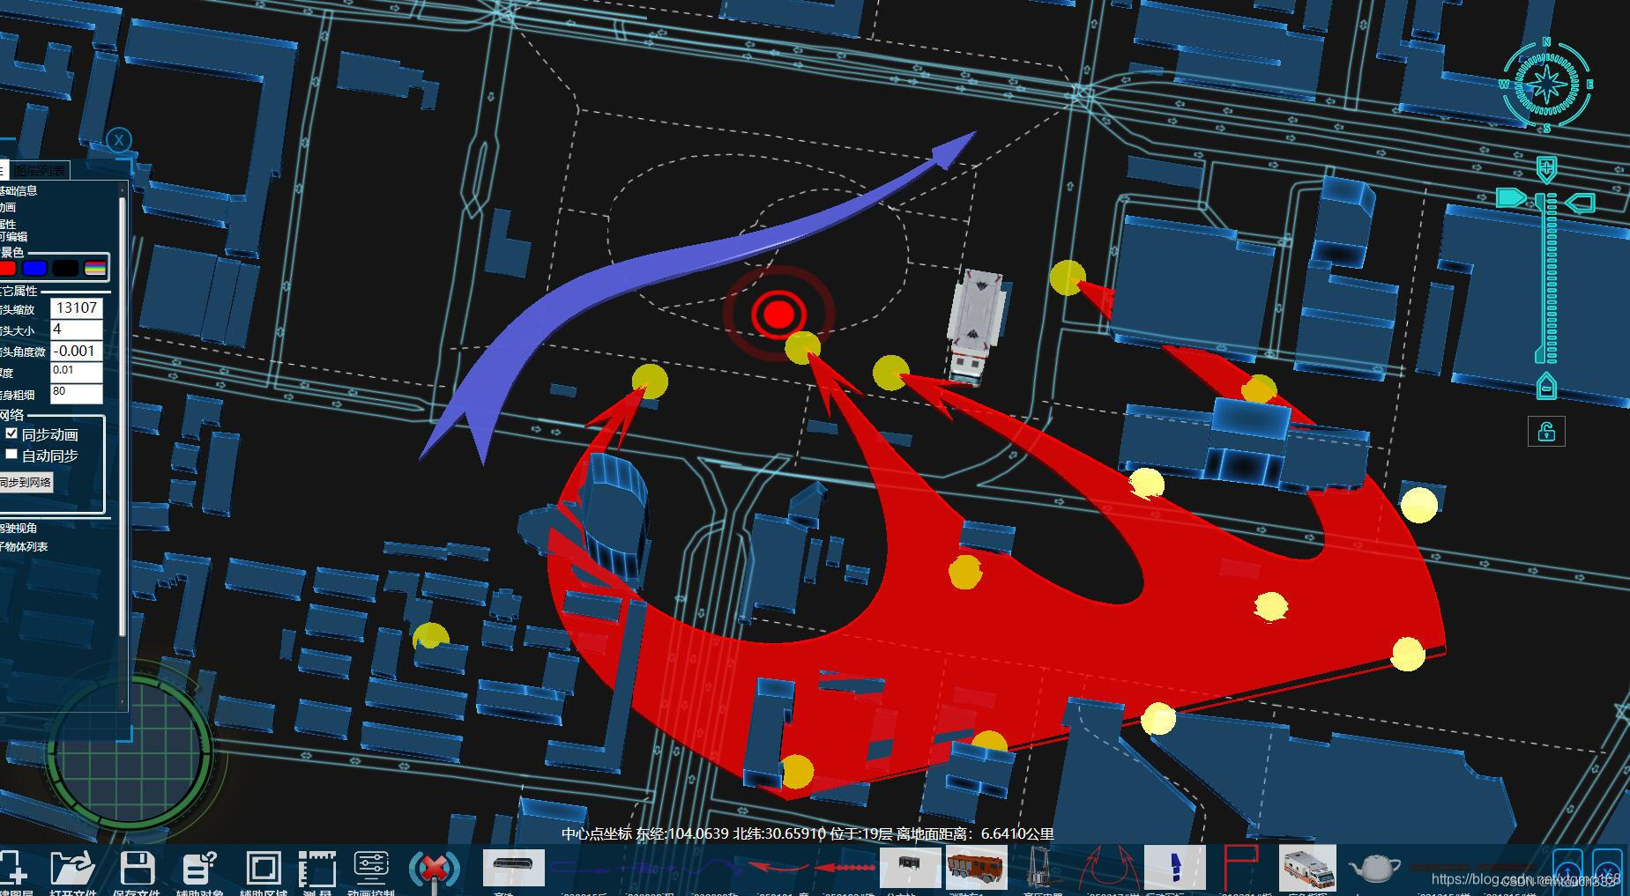Pick the red fire truck model thumbnail
Screen dimensions: 1630x896
976,867
